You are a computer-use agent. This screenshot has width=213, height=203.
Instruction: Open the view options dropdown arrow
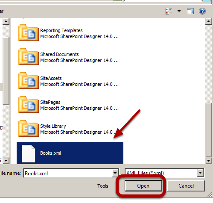pyautogui.click(x=179, y=11)
